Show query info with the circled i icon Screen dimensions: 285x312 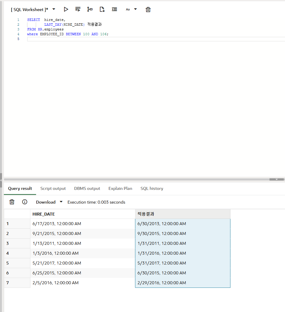pyautogui.click(x=25, y=202)
